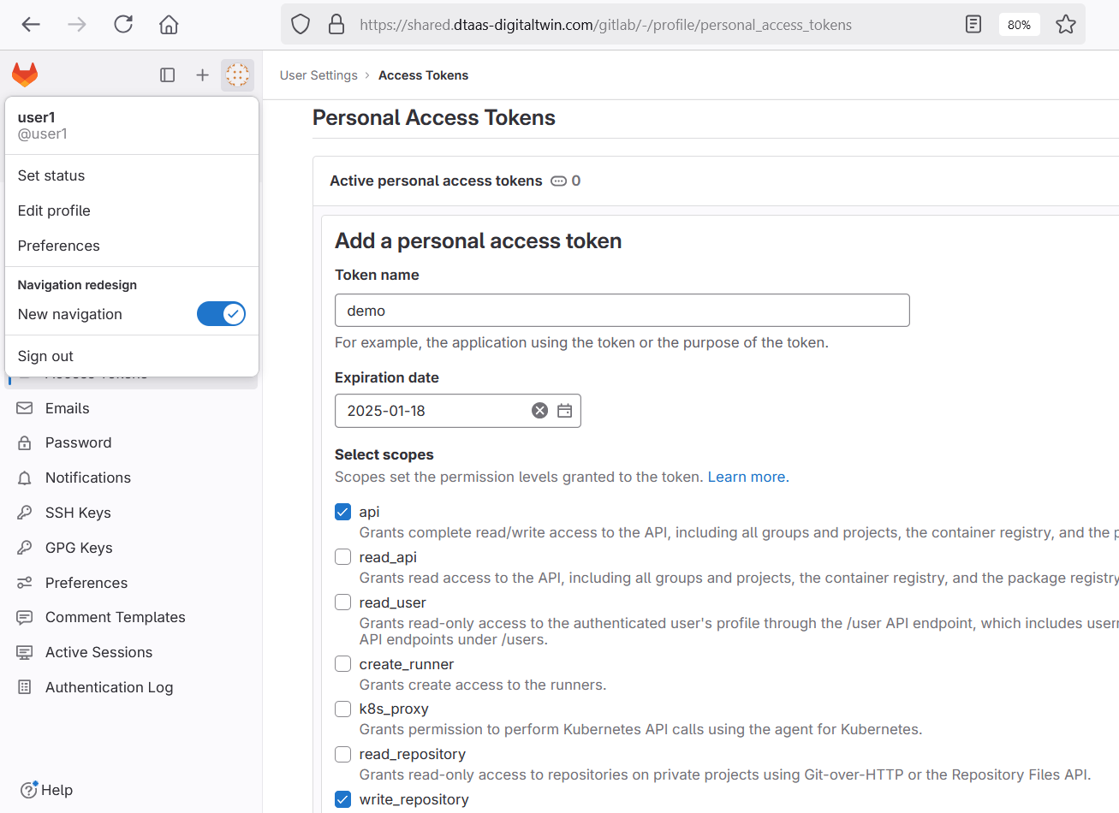Select Edit profile from user menu
Screen dimensions: 1119x813
[54, 211]
